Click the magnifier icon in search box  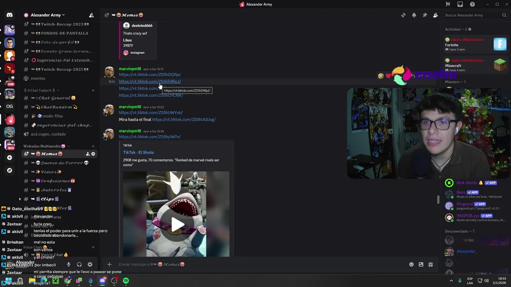504,15
